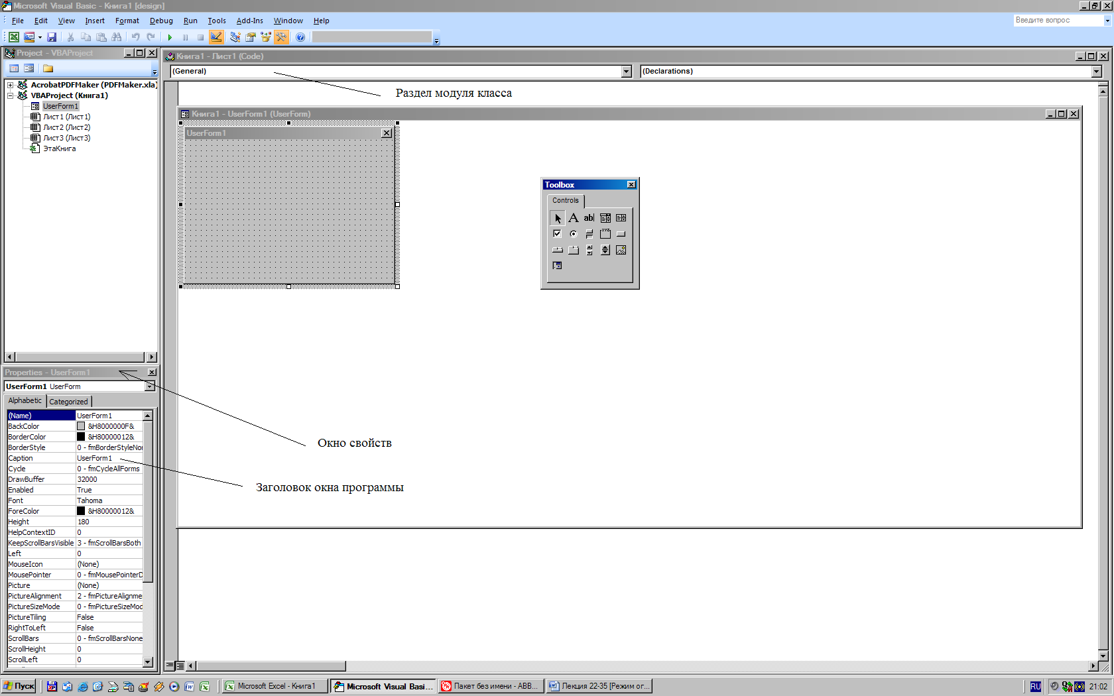
Task: Click the Пуск Start button
Action: tap(19, 686)
